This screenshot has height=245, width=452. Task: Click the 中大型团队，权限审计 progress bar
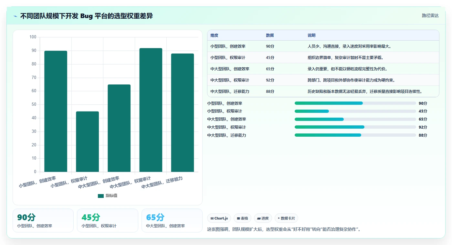tap(355, 127)
